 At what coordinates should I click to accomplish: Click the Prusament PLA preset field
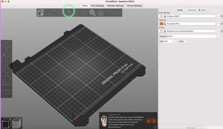[x=187, y=23]
